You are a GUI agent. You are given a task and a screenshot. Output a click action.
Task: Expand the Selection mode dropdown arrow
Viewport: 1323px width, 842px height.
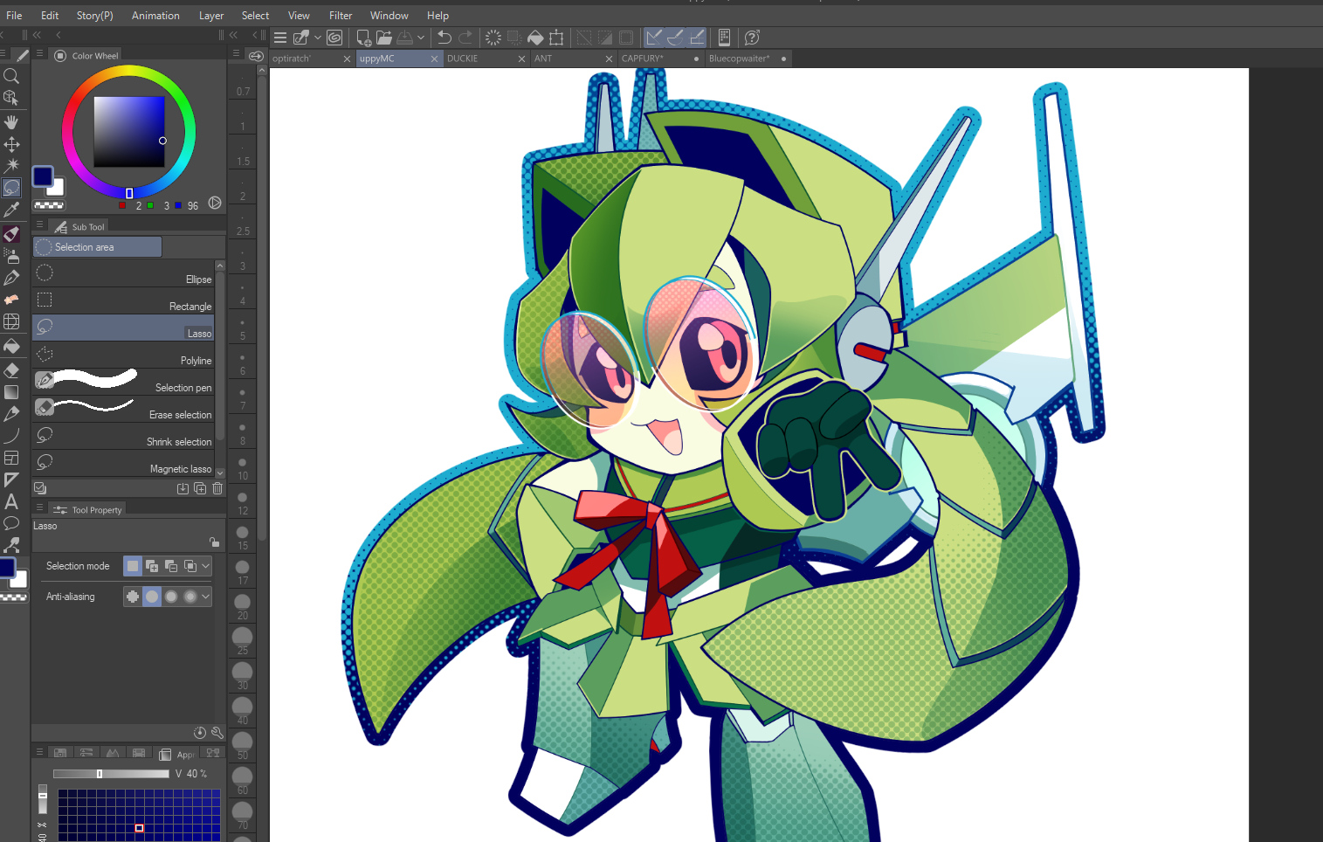(206, 566)
